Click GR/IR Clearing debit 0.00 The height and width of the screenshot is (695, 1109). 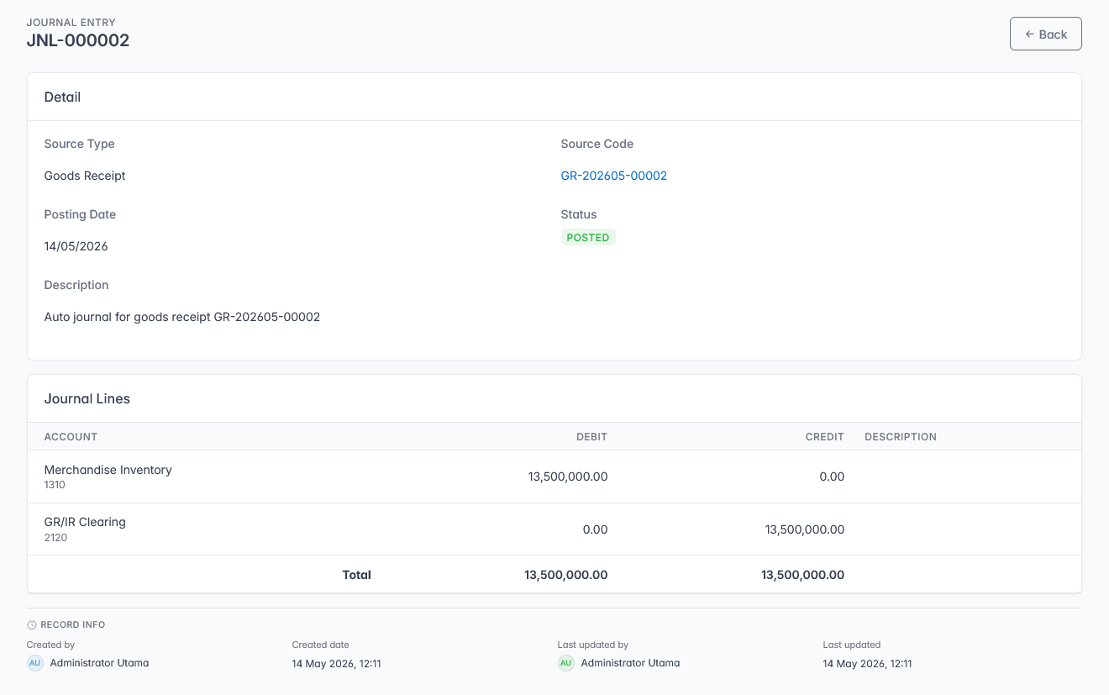pos(595,529)
